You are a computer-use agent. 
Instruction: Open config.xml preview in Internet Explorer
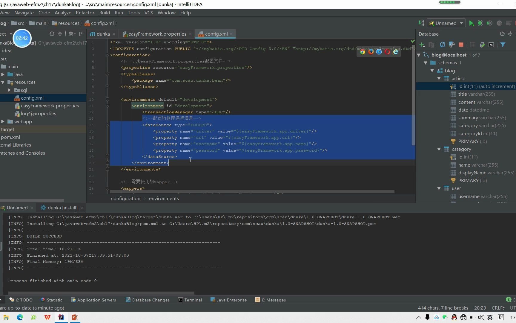(395, 52)
